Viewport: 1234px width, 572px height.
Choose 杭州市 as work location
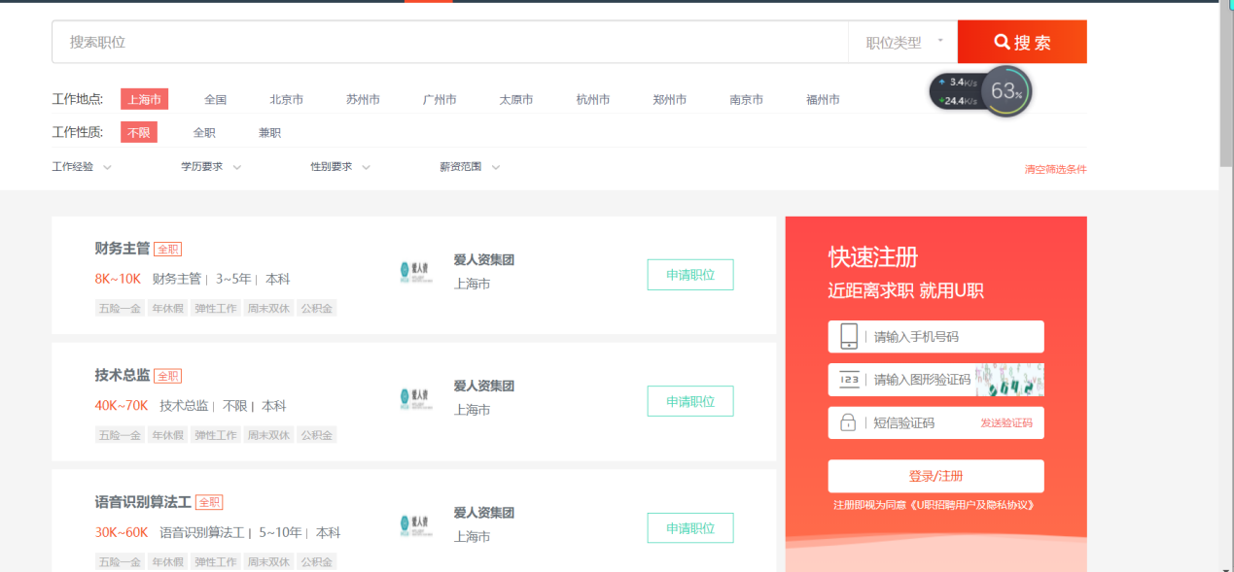pos(592,100)
